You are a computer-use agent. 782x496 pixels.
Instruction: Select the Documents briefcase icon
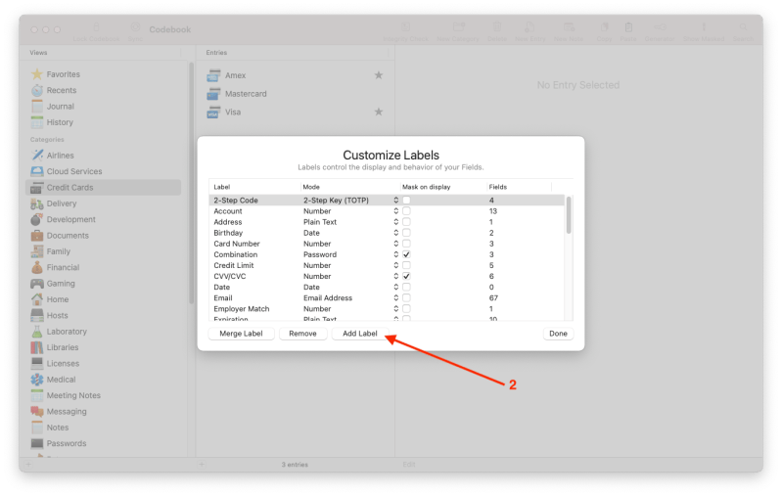[x=37, y=236]
